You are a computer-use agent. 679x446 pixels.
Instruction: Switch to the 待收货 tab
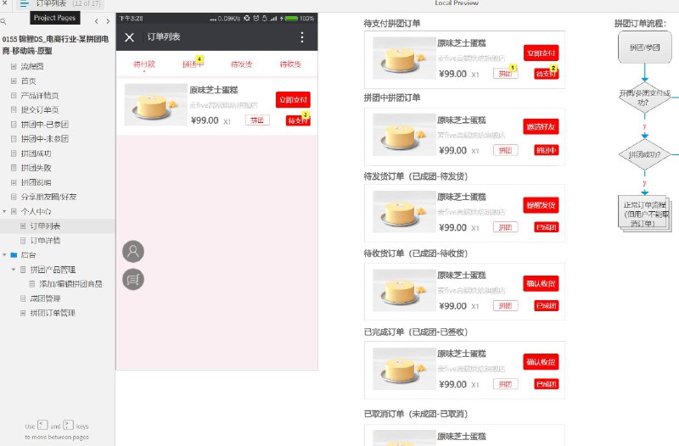[x=290, y=64]
